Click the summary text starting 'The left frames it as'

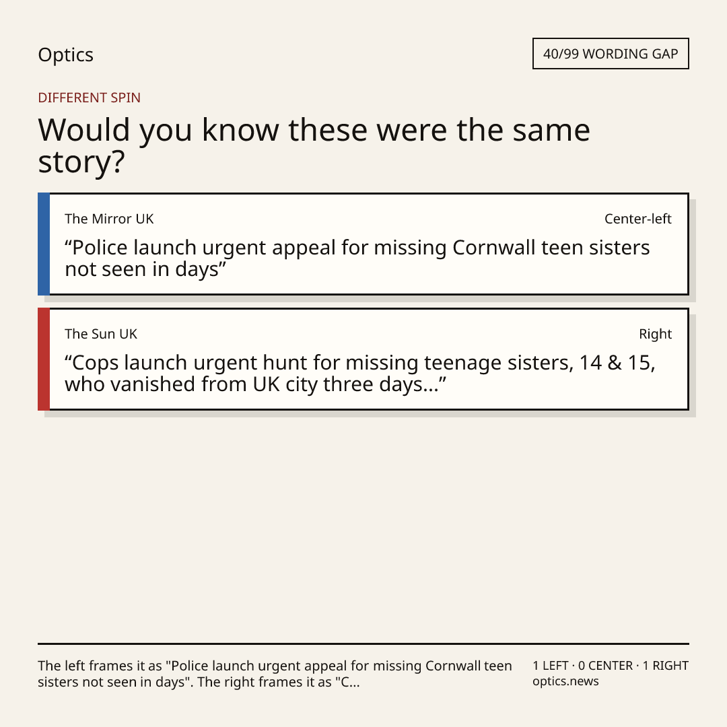[x=275, y=674]
